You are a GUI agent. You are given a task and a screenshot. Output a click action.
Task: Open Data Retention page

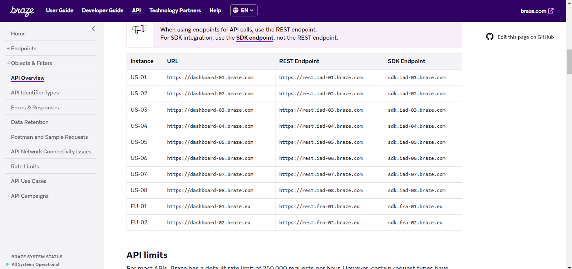coord(30,122)
